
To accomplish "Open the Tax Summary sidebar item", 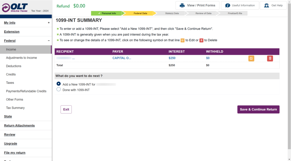I will [15, 108].
